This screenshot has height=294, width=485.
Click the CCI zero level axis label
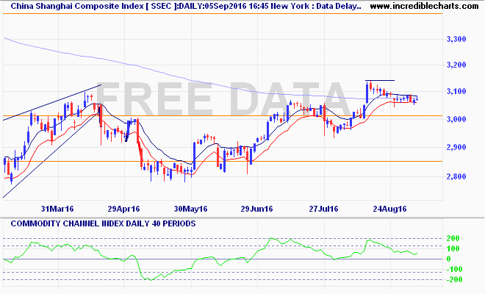coord(449,259)
